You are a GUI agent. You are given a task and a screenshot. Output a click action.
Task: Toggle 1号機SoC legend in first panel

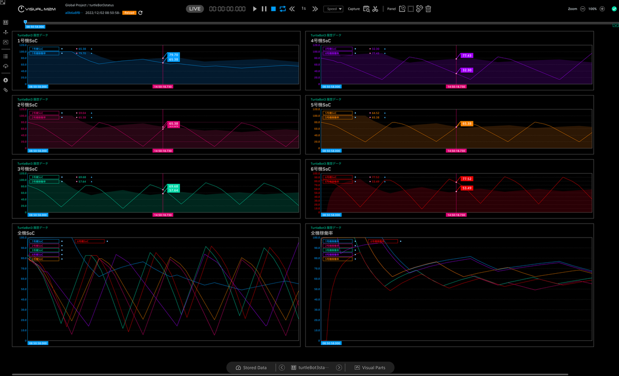(x=45, y=49)
